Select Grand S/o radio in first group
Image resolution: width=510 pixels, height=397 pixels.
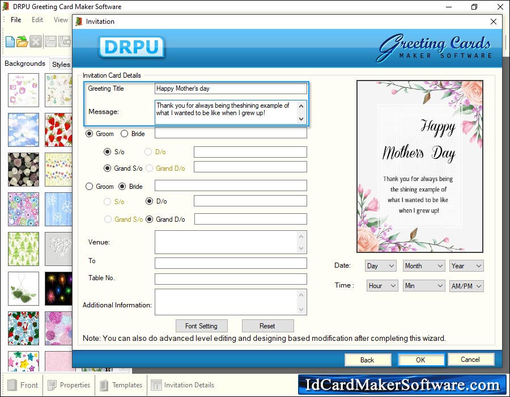[x=107, y=168]
